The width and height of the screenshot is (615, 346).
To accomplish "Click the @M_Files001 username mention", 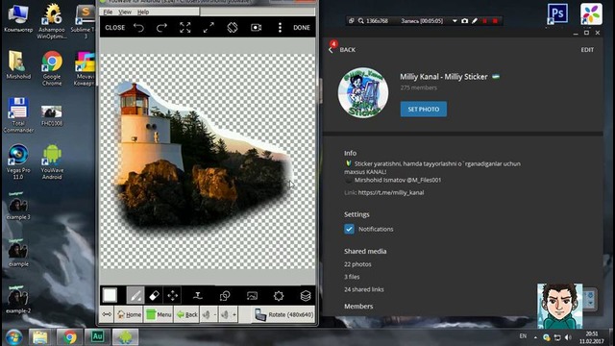I will (x=424, y=180).
